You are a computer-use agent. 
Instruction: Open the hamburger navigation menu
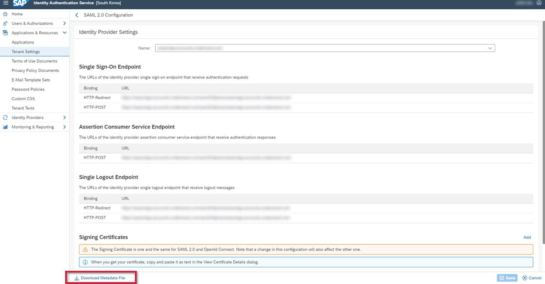click(5, 3)
